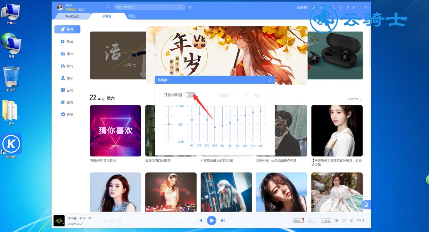Open the mail messages icon in title bar
Image resolution: width=429 pixels, height=232 pixels.
333,7
